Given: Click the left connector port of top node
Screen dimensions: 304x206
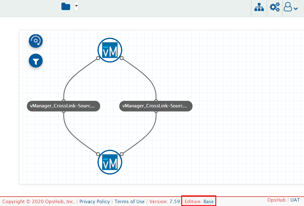Looking at the screenshot, I should click(x=98, y=58).
